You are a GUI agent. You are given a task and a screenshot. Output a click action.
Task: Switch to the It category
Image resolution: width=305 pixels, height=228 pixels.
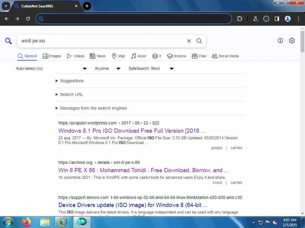pos(157,56)
